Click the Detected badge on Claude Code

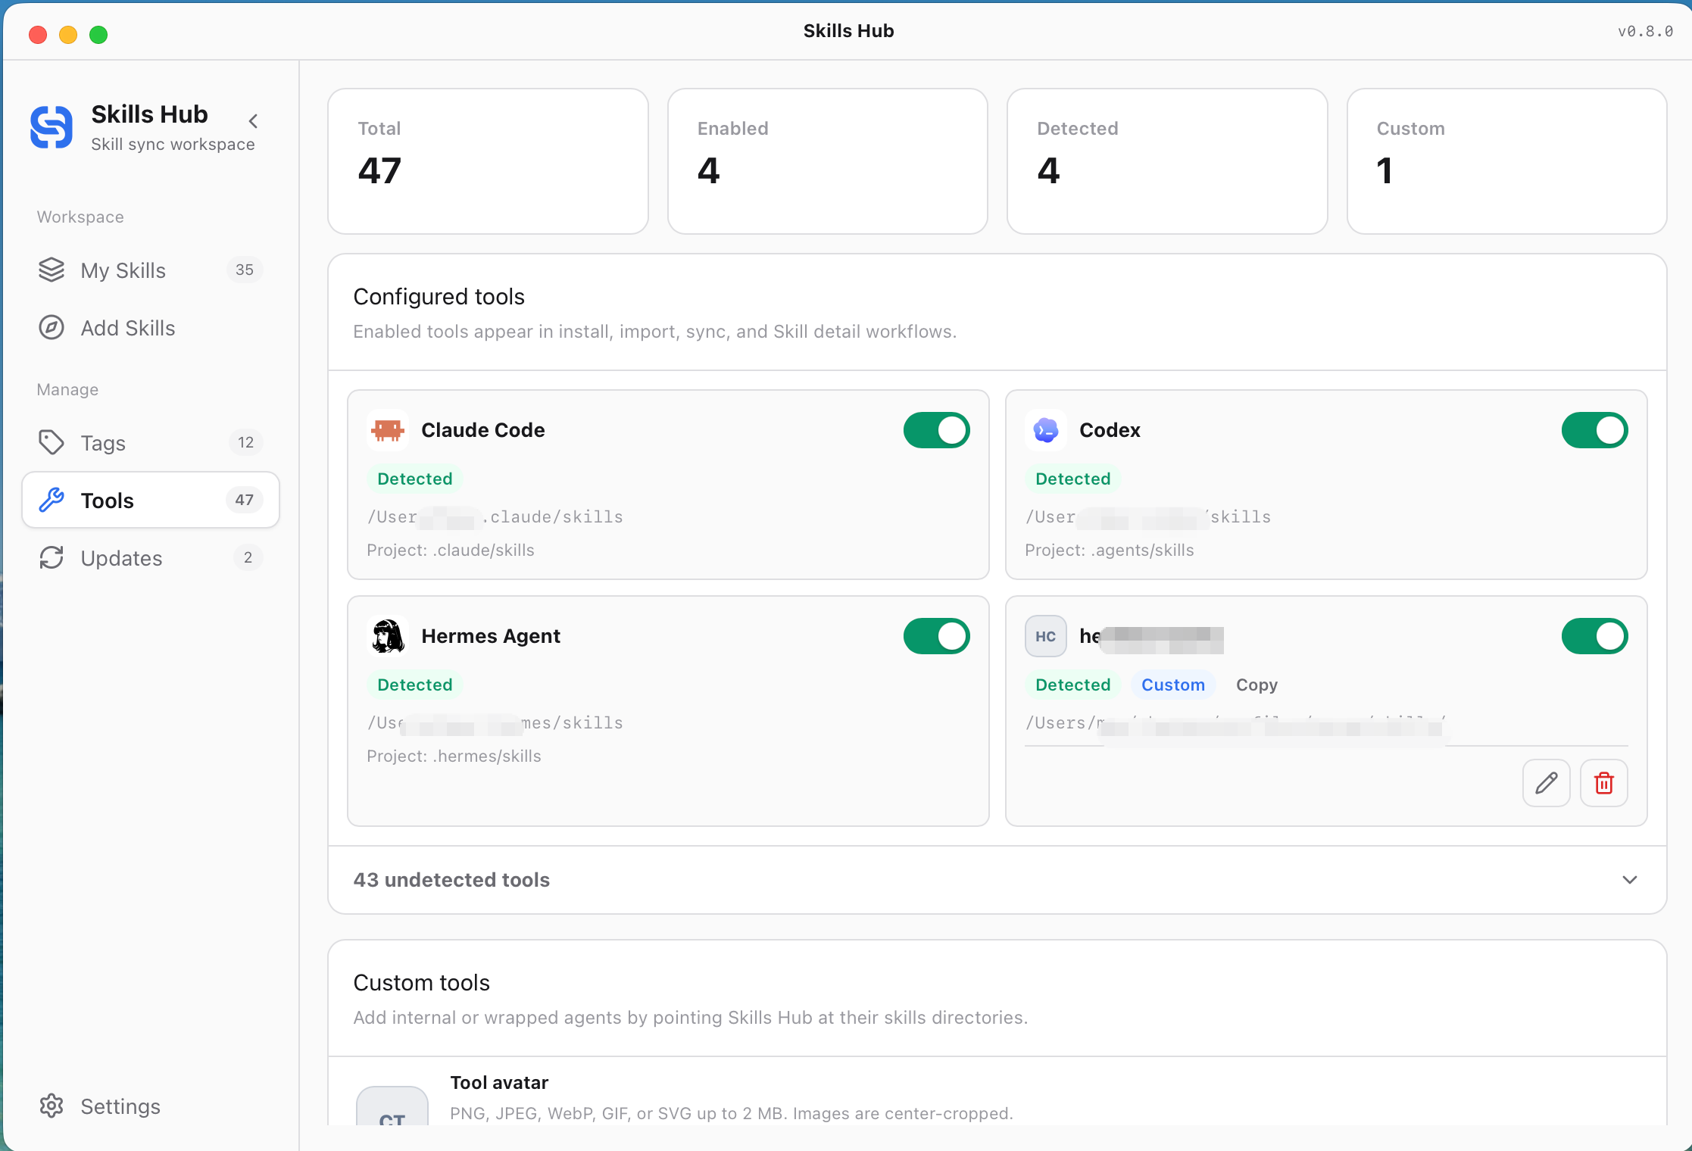[x=415, y=479]
